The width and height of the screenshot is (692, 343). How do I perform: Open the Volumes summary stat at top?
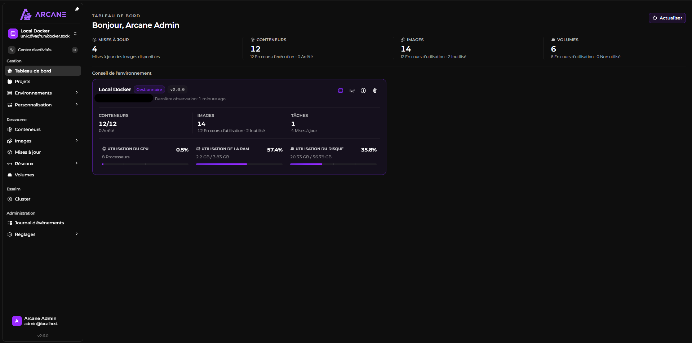[585, 48]
